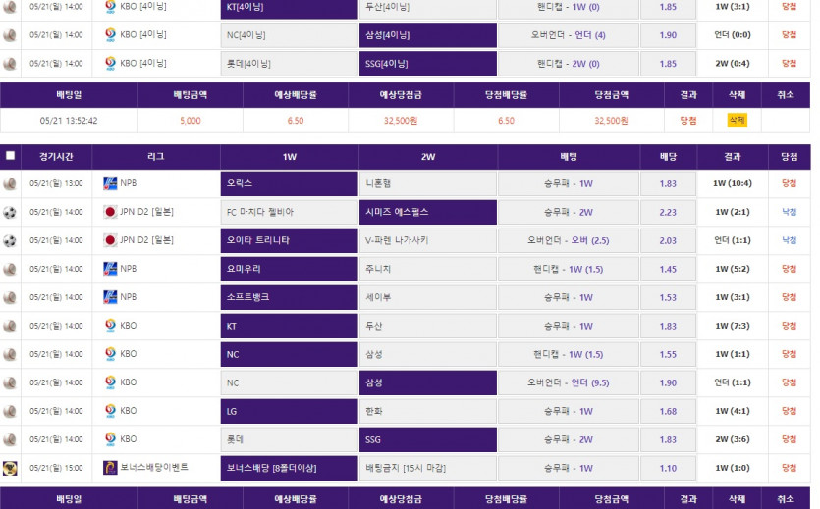This screenshot has height=509, width=820.
Task: Click the baseball icon in the 소프트뱅크 row
Action: click(x=10, y=297)
